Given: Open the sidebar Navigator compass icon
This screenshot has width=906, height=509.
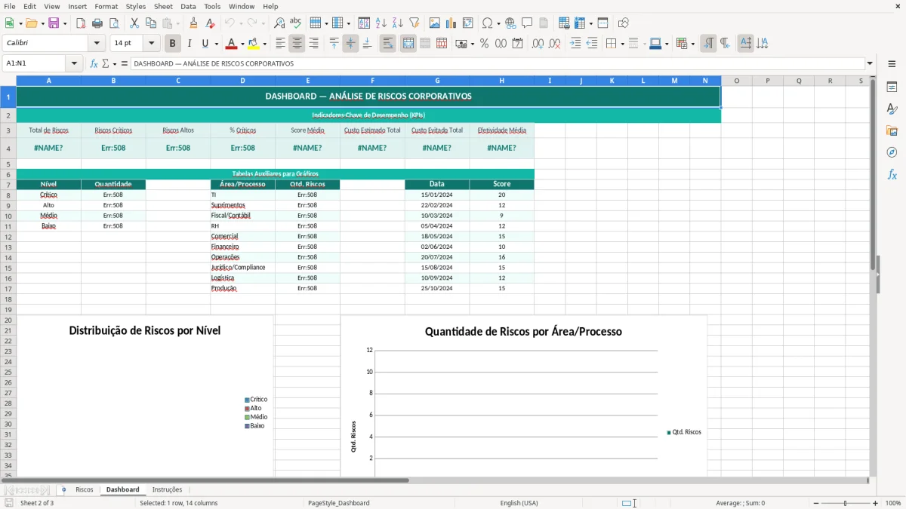Looking at the screenshot, I should coord(892,152).
